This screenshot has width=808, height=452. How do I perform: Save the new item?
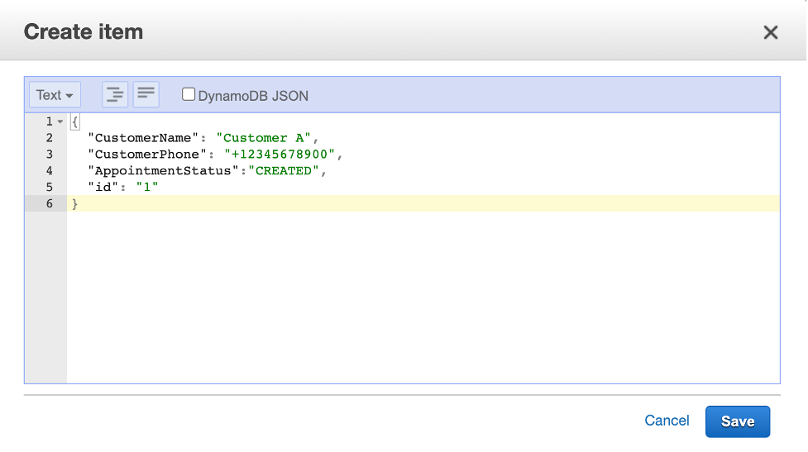[x=738, y=421]
